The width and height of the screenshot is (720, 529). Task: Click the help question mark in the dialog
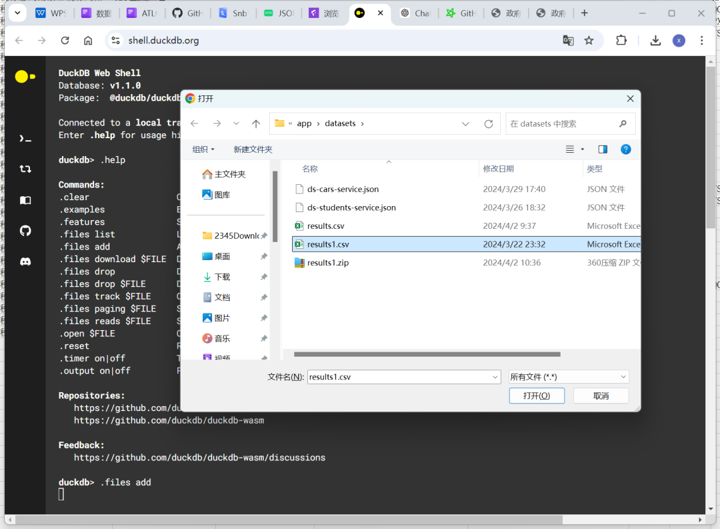tap(625, 149)
